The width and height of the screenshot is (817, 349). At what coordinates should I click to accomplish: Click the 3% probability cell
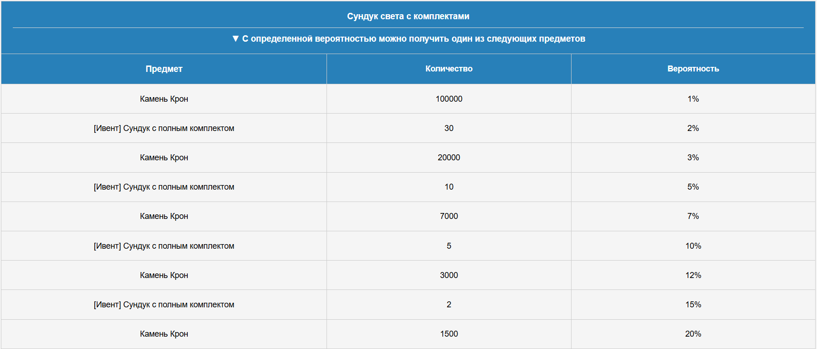(x=693, y=158)
